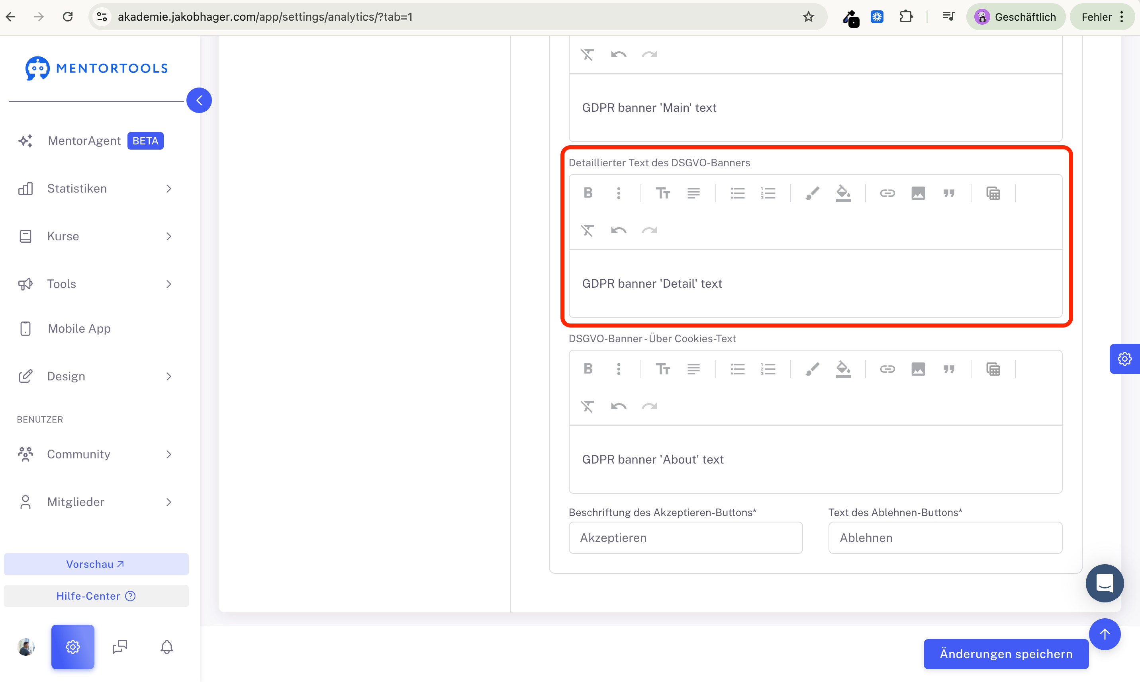
Task: Insert bulleted list in Detail editor
Action: pyautogui.click(x=737, y=193)
